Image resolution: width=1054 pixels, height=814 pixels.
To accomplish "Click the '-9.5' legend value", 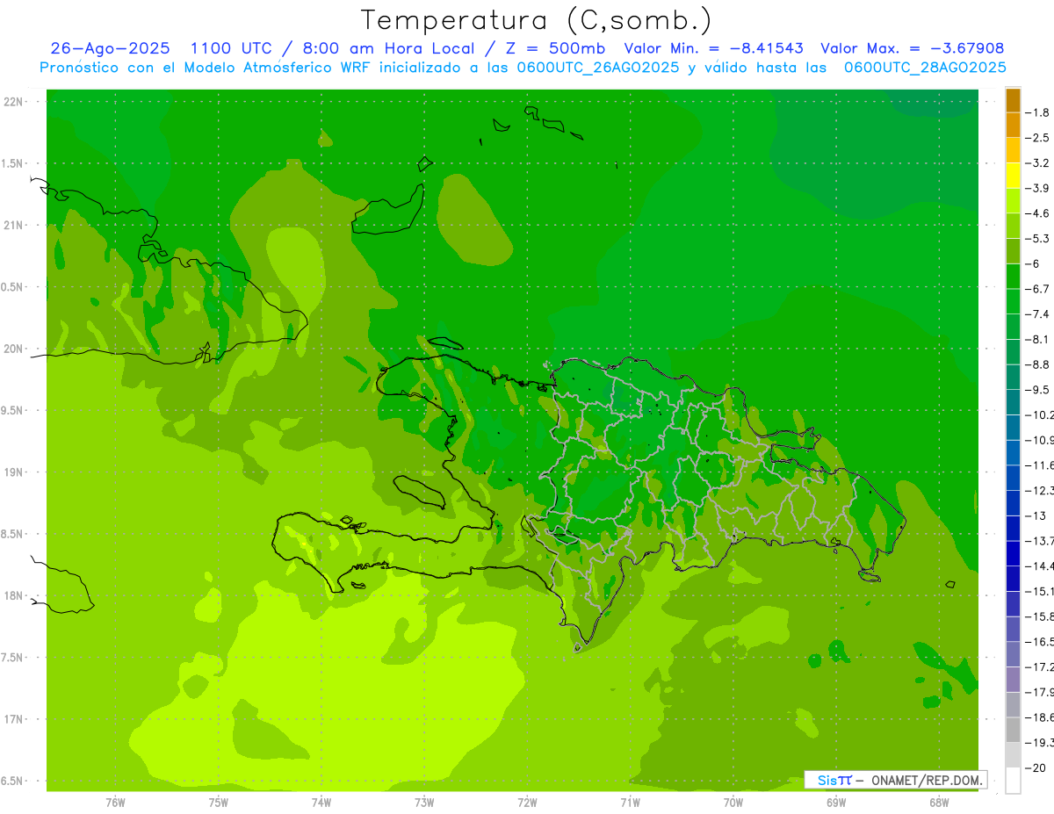I will click(x=1037, y=389).
